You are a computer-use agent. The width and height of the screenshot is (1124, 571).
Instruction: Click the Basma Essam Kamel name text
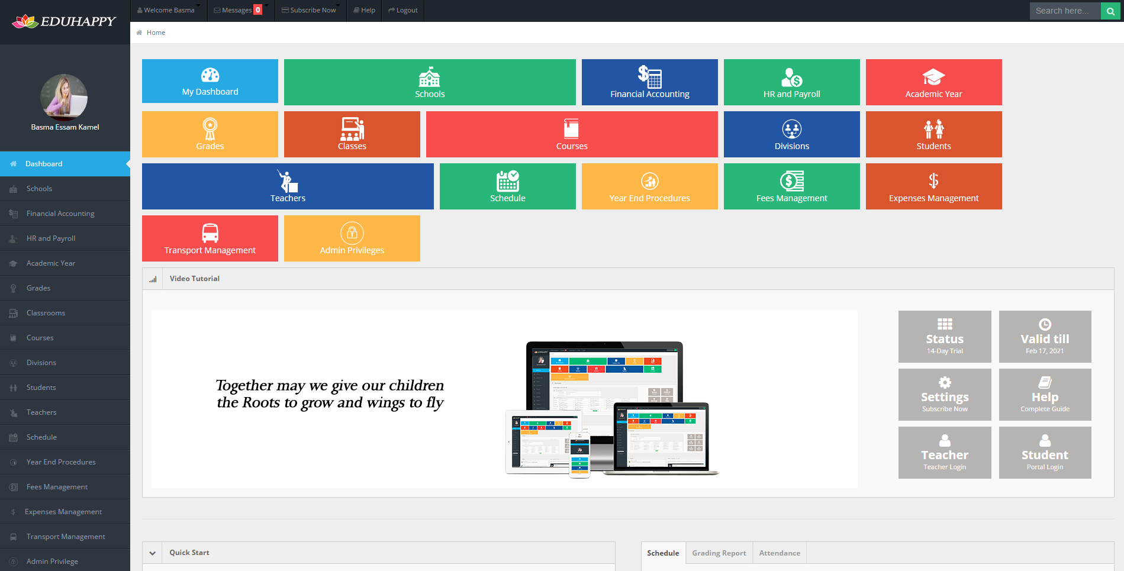click(x=65, y=127)
